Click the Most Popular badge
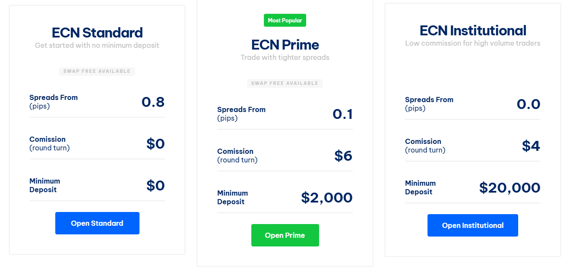Image resolution: width=570 pixels, height=268 pixels. point(285,20)
